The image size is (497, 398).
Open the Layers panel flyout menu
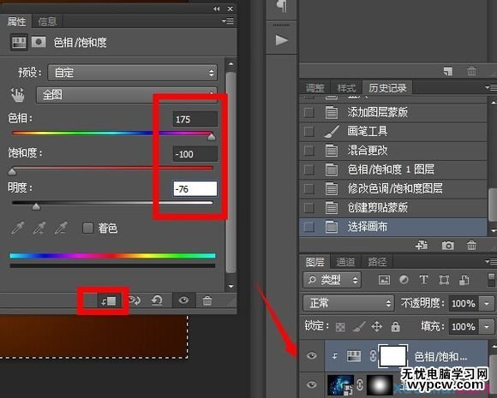click(491, 261)
